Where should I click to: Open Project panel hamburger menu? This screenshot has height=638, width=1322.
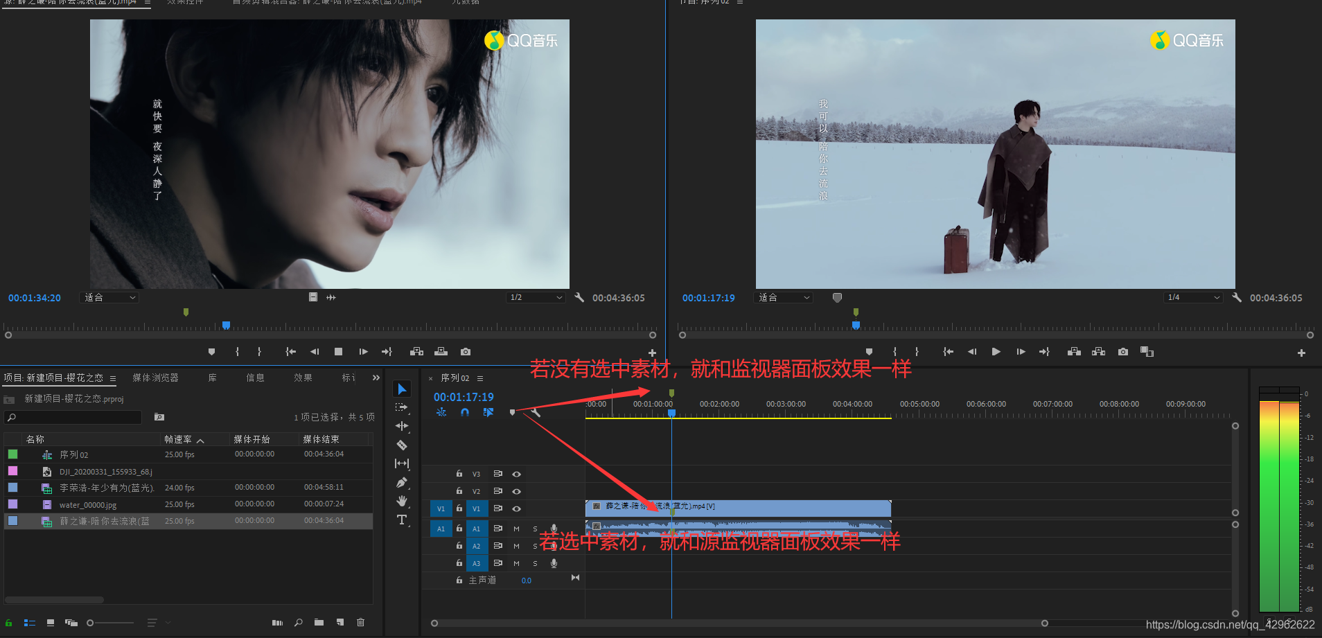113,378
